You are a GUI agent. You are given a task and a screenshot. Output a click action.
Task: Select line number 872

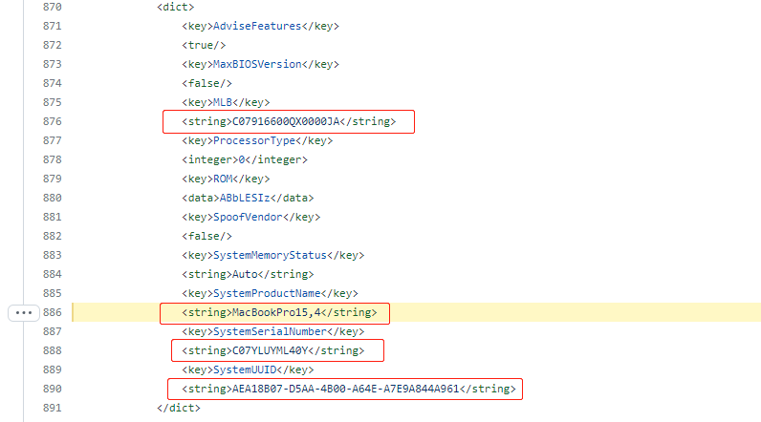52,45
